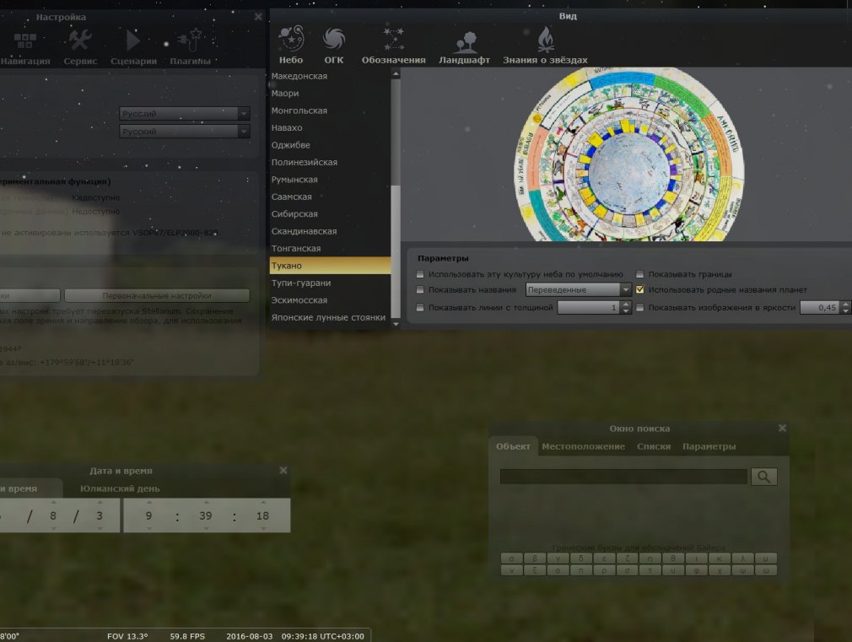852x642 pixels.
Task: Open the Обозначения markings tab
Action: click(x=393, y=45)
